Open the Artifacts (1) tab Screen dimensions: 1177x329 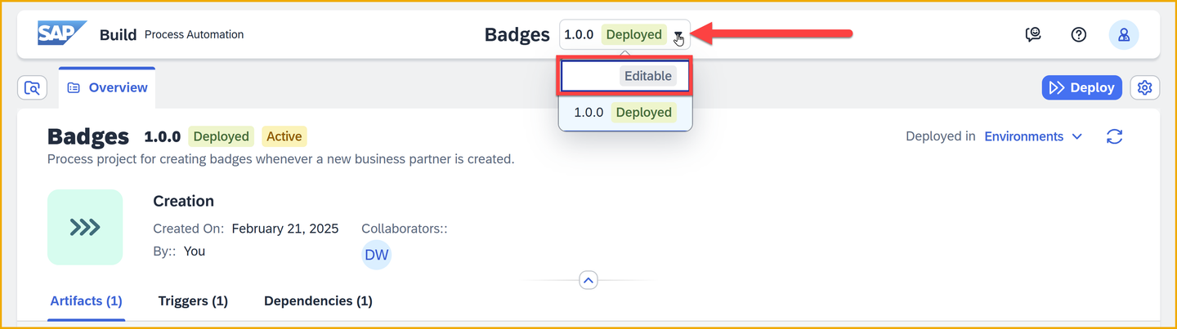coord(86,301)
